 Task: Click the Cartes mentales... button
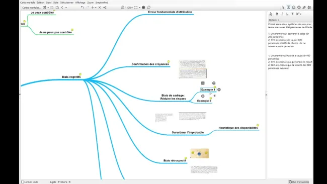32,8
